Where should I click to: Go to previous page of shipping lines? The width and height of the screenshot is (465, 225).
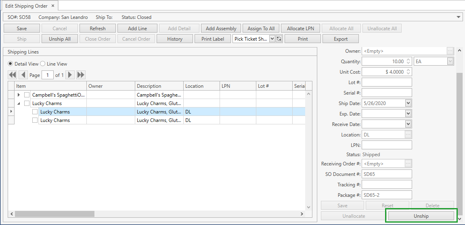point(23,75)
